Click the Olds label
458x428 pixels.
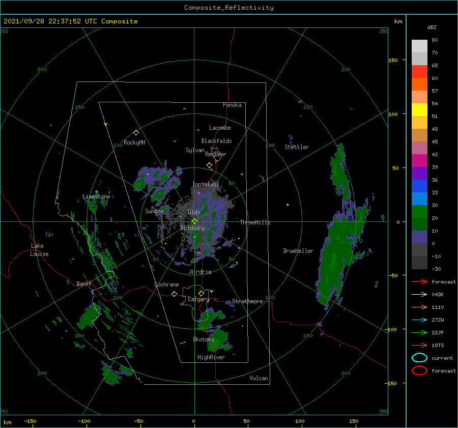194,212
